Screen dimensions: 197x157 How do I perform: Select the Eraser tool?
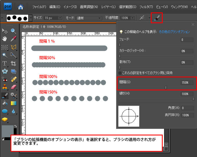click(x=14, y=87)
